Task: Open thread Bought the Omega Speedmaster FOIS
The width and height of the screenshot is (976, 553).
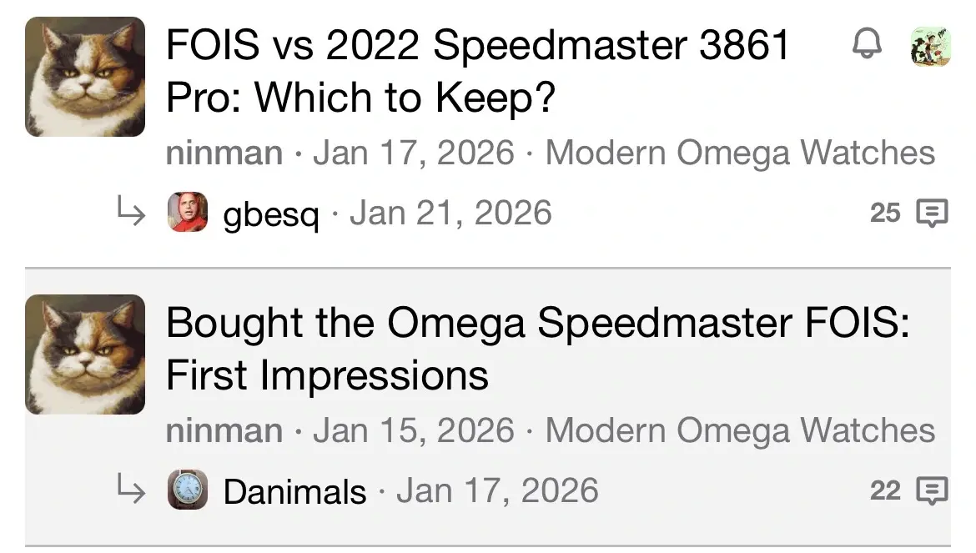Action: tap(538, 349)
